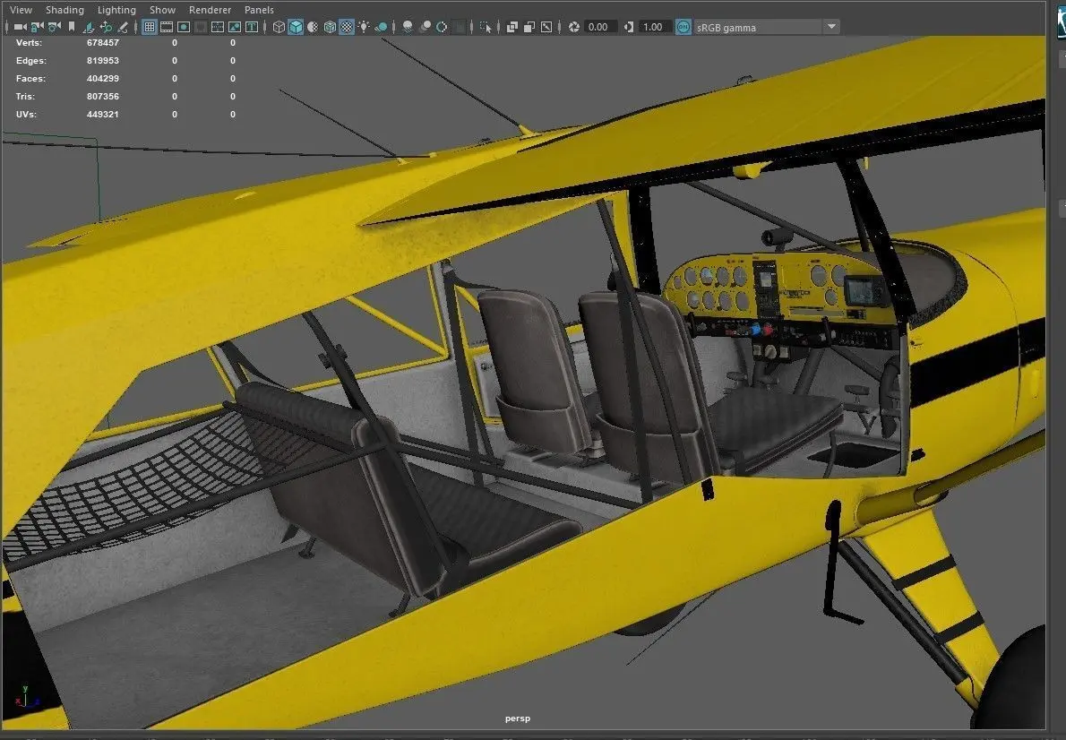Click the wireframe cube icon
The width and height of the screenshot is (1066, 740).
pos(279,27)
